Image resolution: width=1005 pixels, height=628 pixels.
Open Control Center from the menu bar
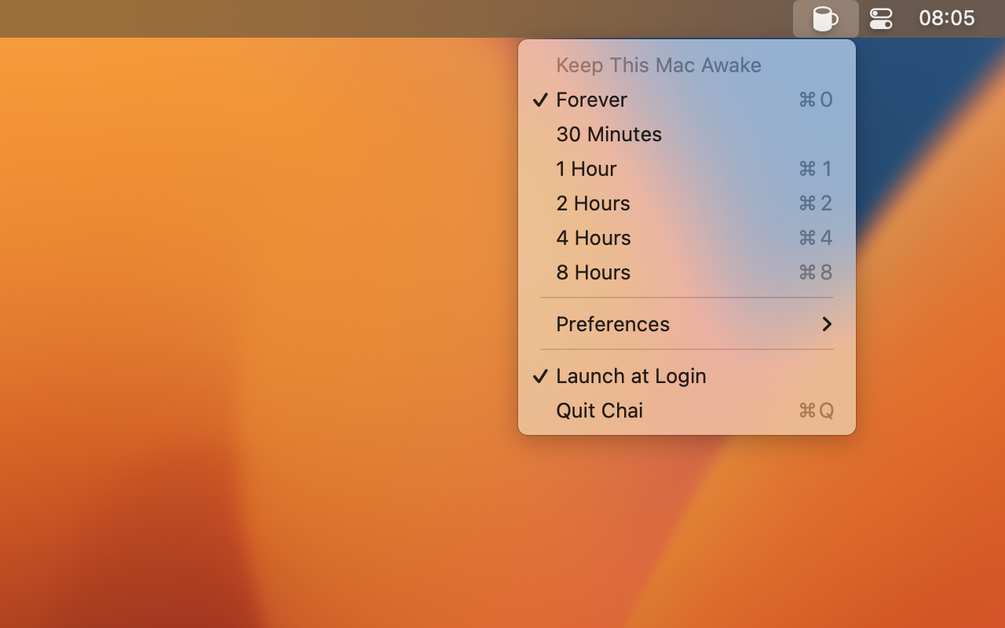point(881,18)
